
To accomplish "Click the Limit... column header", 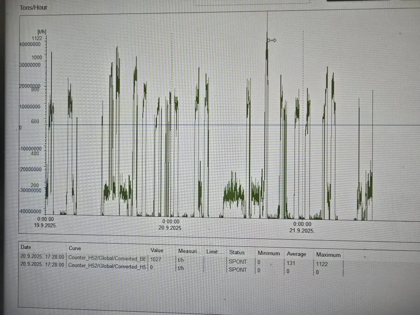I will (x=215, y=252).
